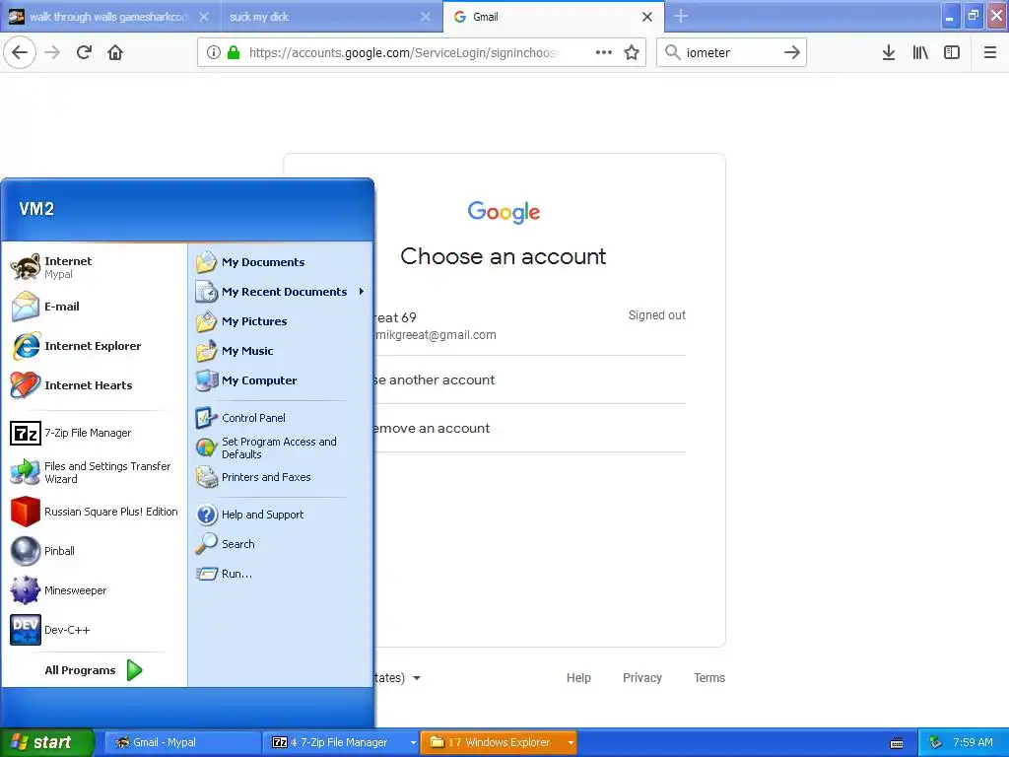
Task: Expand All Programs list
Action: pos(94,670)
